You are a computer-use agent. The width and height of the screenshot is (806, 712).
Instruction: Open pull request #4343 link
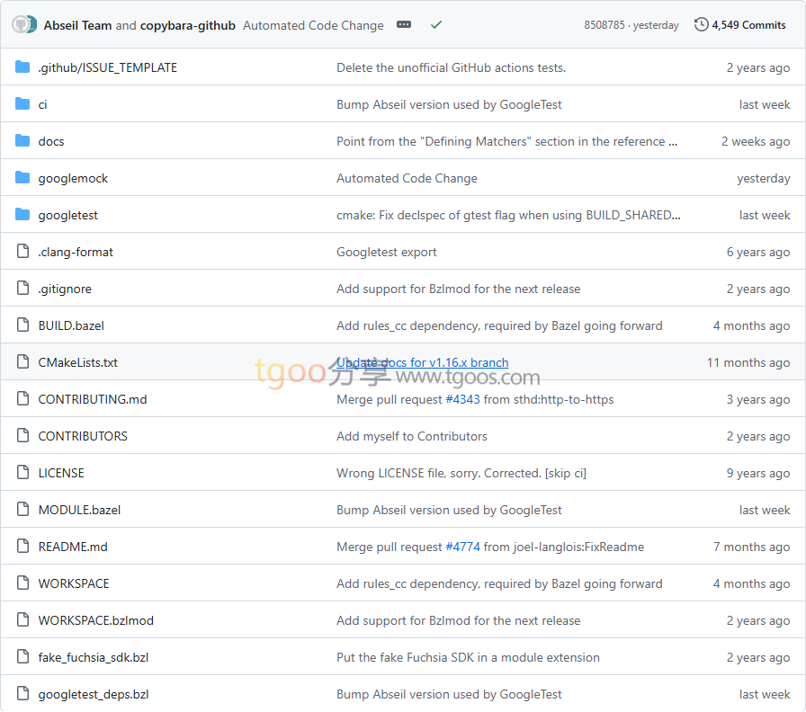point(462,400)
